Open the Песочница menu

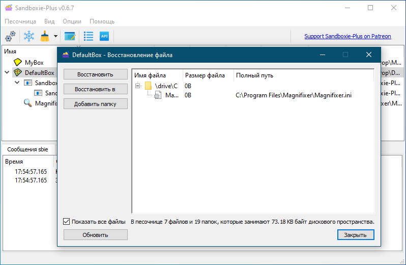[x=20, y=21]
